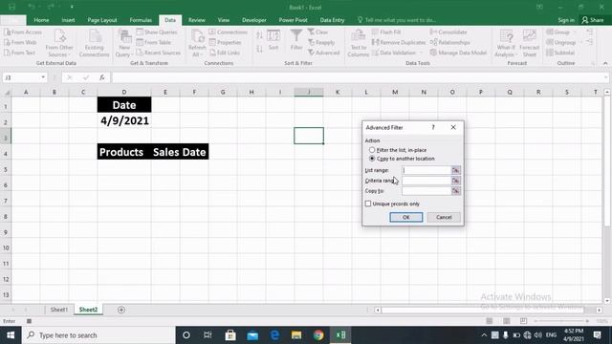Click the Show Queries icon
The height and width of the screenshot is (344, 612).
(140, 32)
